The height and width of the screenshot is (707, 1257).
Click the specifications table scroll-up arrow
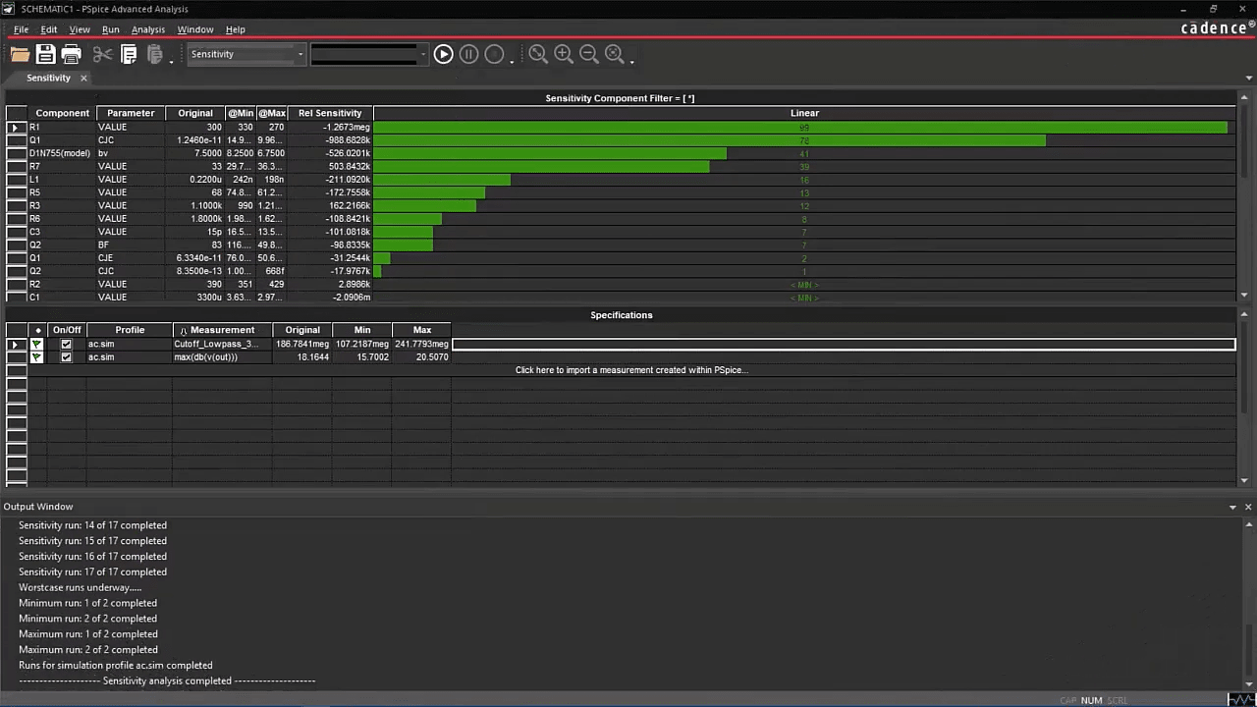(x=1244, y=314)
